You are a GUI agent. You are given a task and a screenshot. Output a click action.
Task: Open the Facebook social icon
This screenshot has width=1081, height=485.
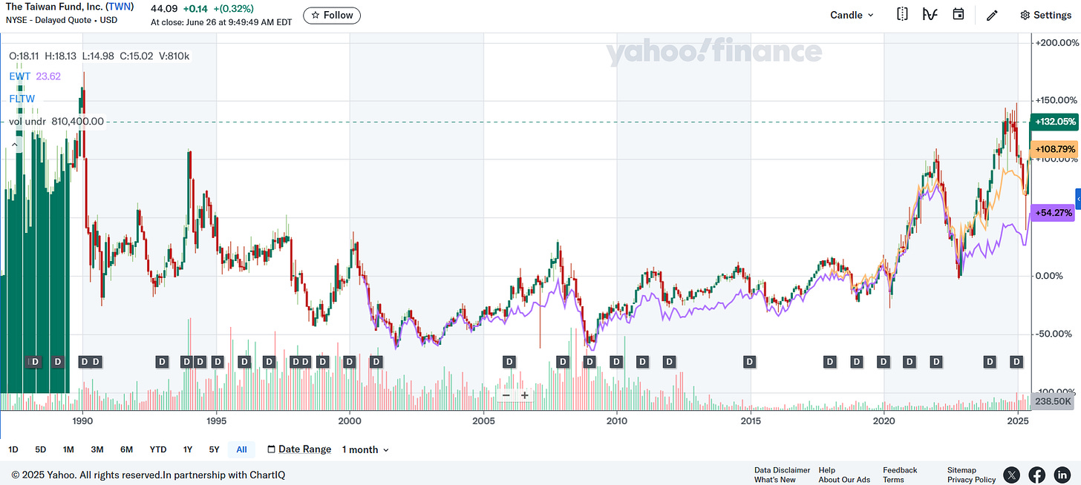tap(1037, 475)
